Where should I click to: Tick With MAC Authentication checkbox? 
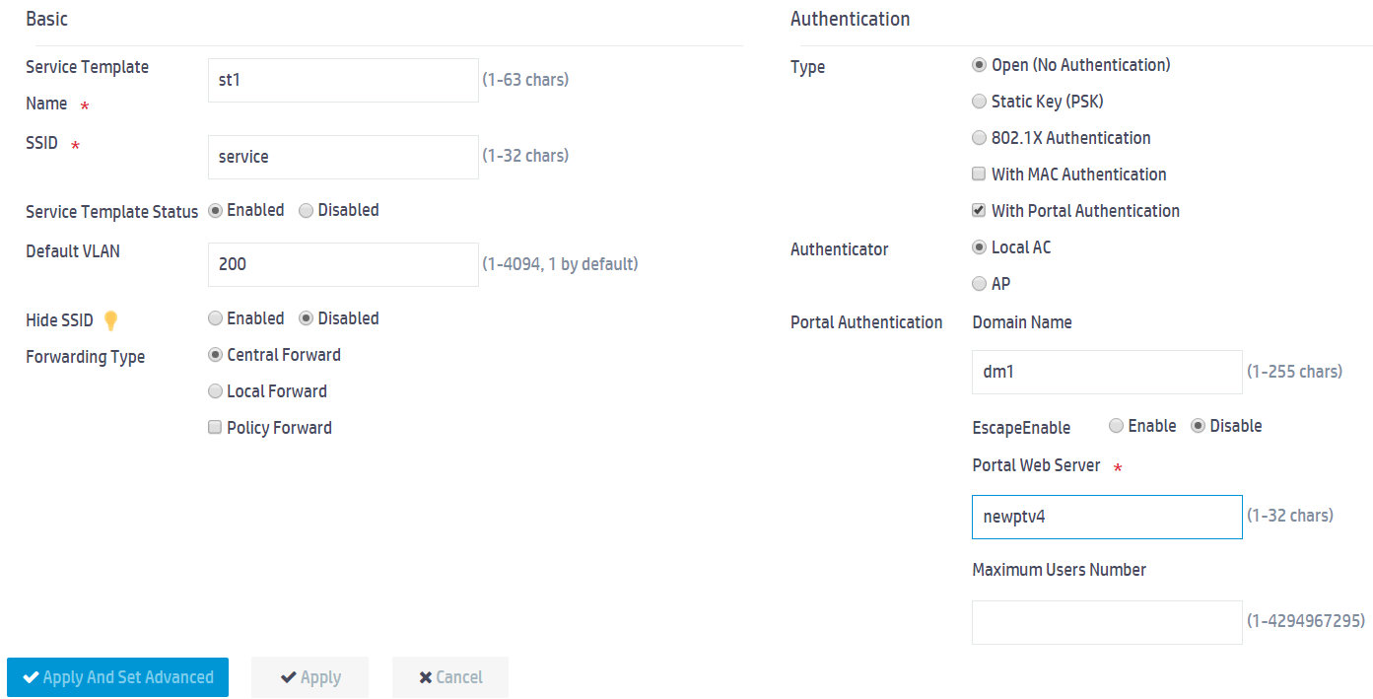[x=979, y=175]
